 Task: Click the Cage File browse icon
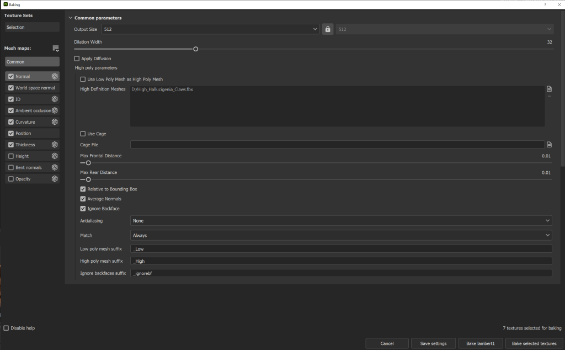coord(549,145)
